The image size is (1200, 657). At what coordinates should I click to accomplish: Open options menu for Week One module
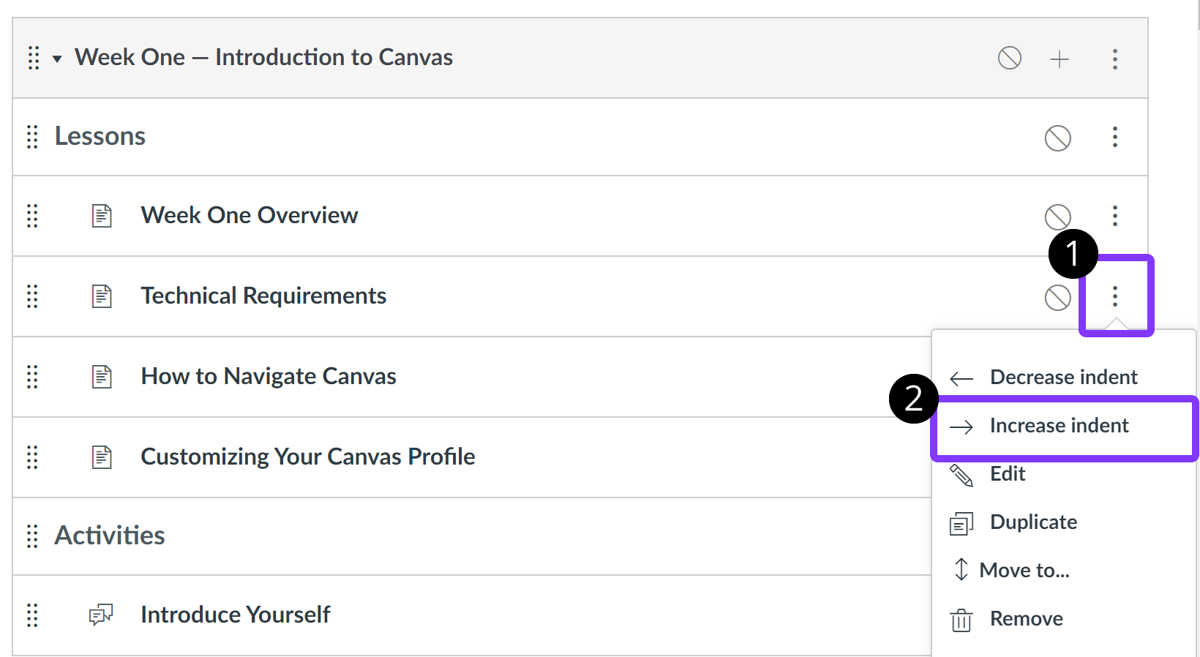point(1115,59)
